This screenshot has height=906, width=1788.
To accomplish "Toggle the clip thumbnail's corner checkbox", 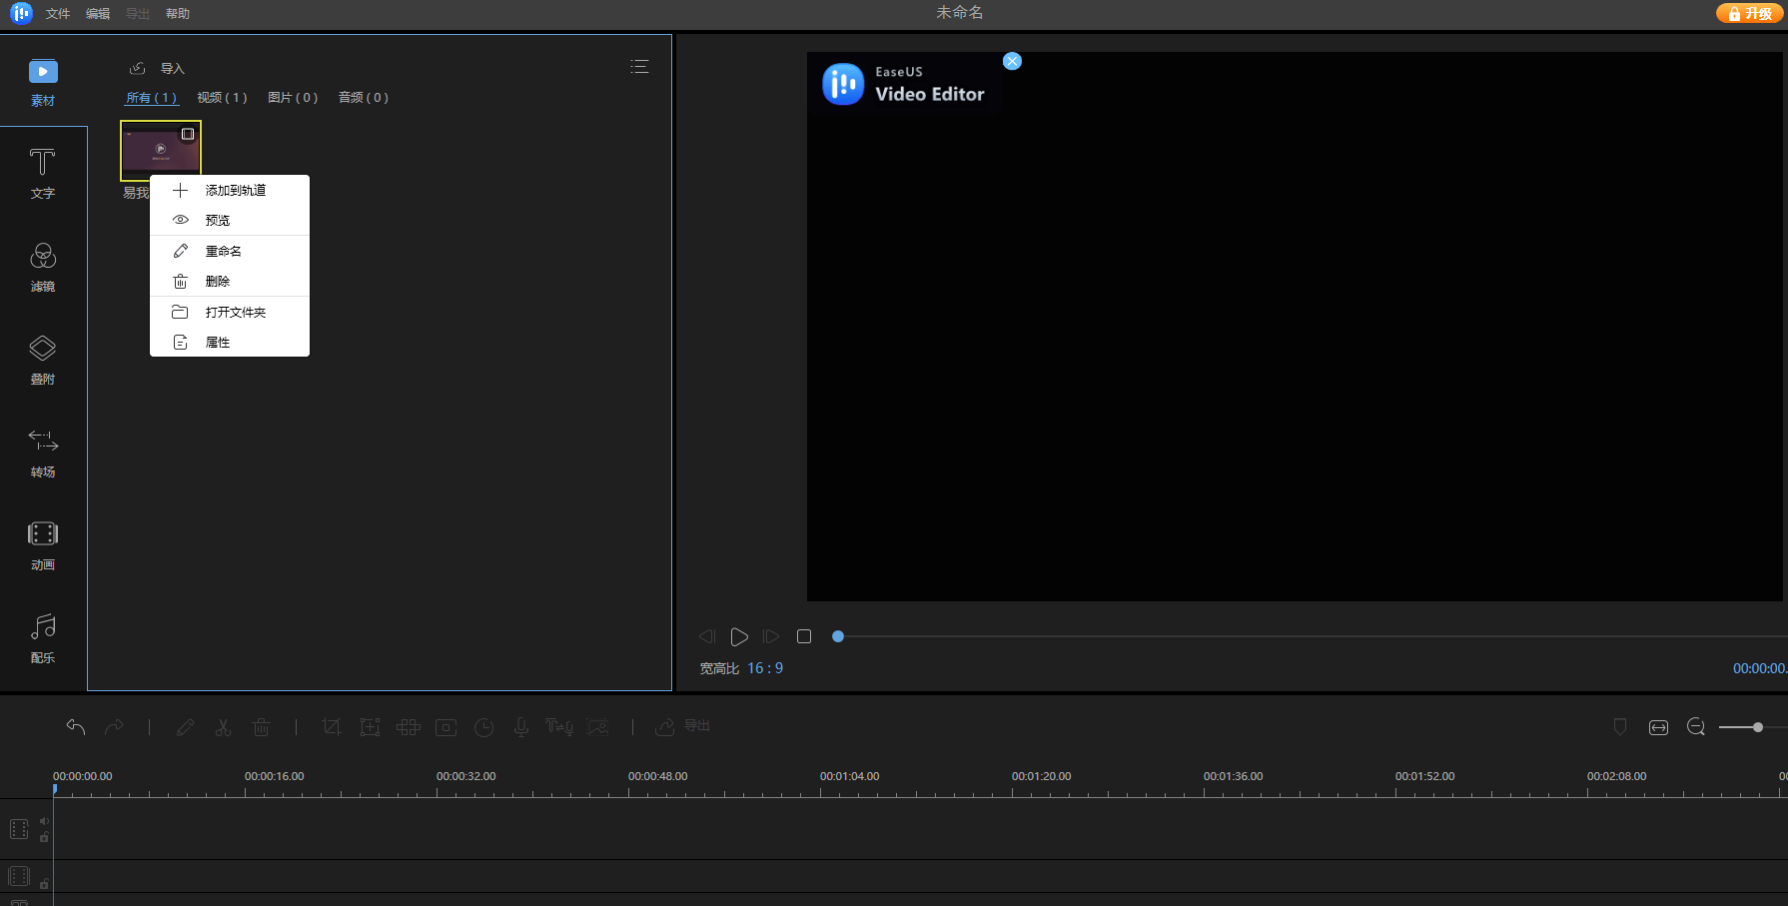I will pos(188,134).
